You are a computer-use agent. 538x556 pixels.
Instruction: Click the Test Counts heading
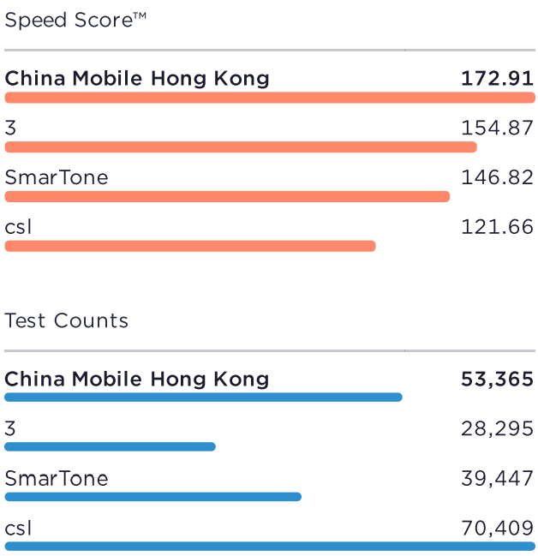(67, 321)
